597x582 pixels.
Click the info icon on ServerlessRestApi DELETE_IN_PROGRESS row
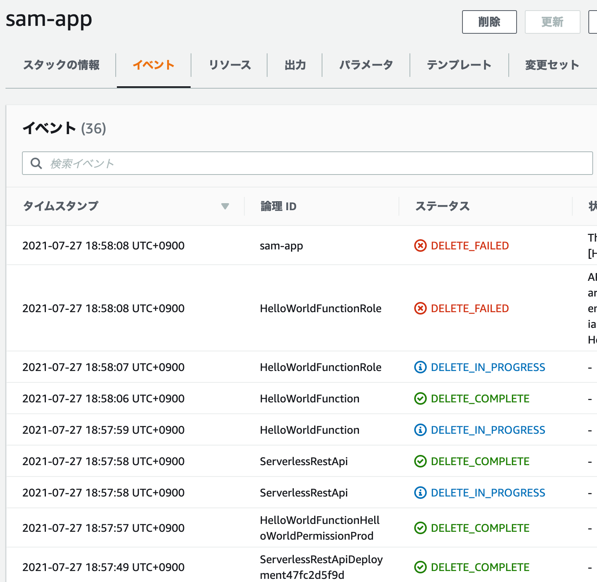pos(420,493)
